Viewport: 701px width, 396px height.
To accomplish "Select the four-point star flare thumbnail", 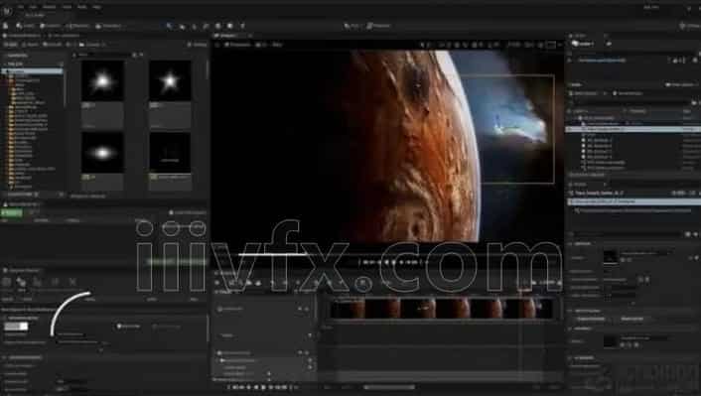I will [170, 81].
